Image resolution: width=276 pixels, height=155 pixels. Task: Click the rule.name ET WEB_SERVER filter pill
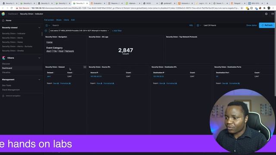click(x=78, y=31)
